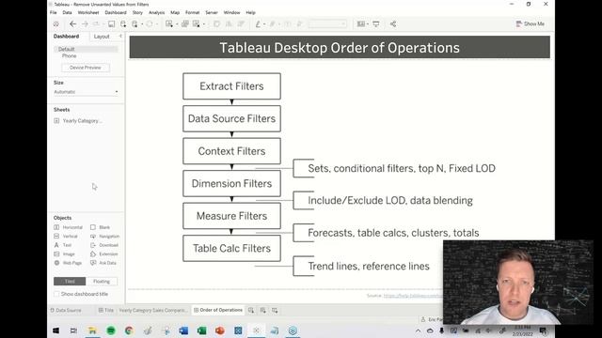Open the Analysis menu

(157, 12)
